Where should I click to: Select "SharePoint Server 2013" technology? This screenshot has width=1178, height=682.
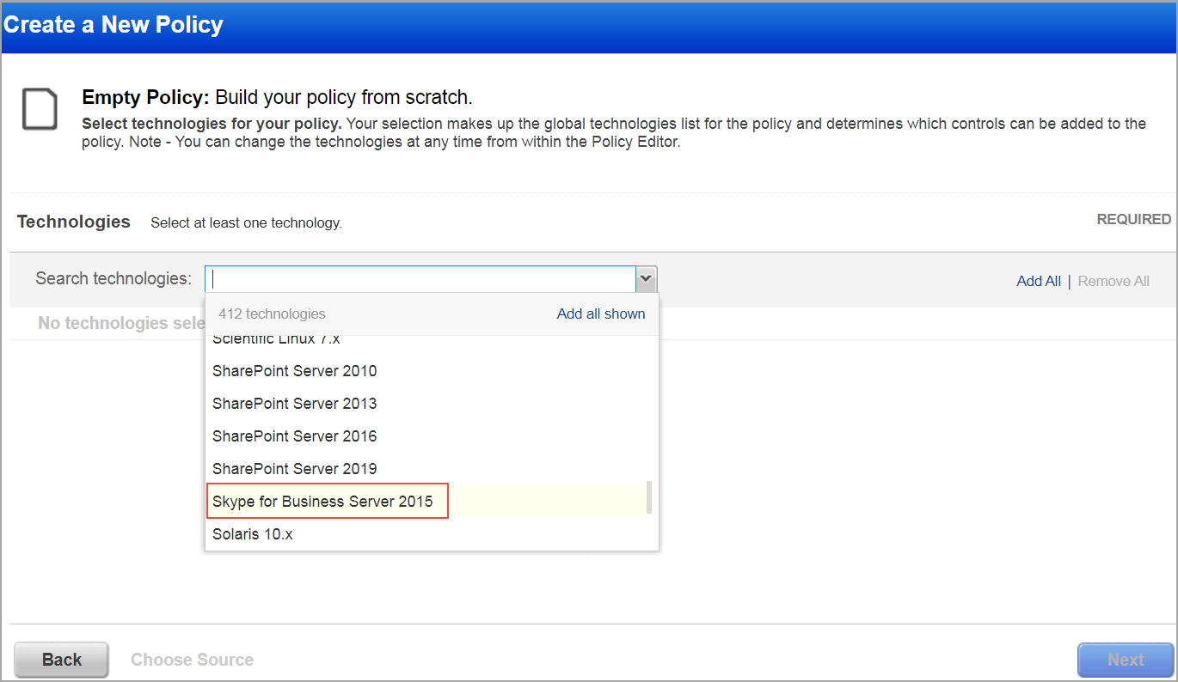pyautogui.click(x=294, y=403)
